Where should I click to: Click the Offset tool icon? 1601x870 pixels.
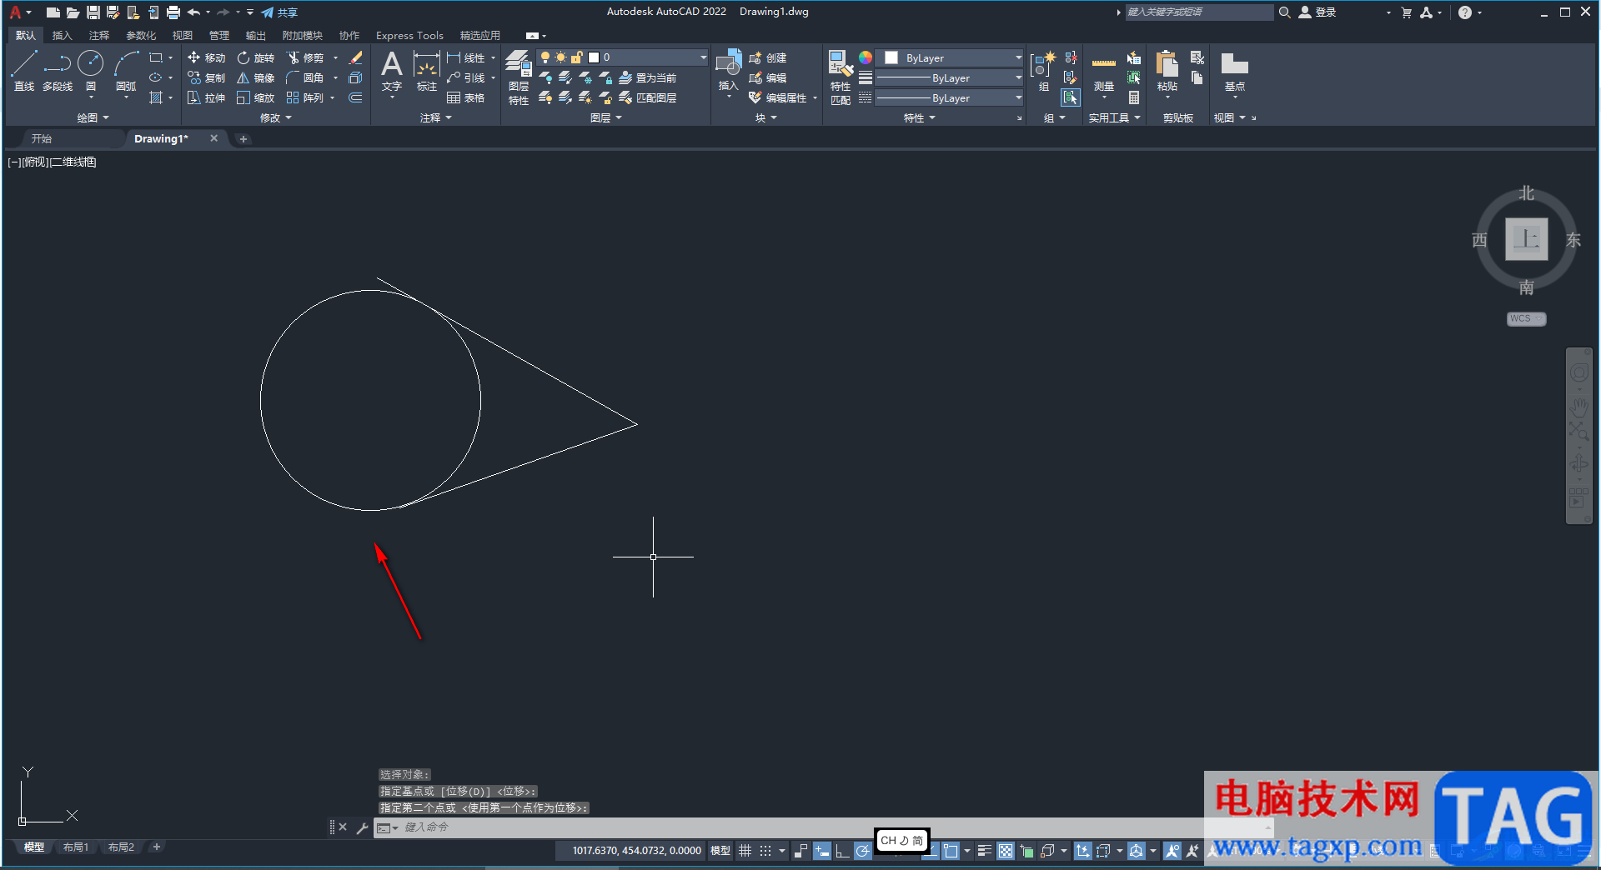click(x=355, y=97)
